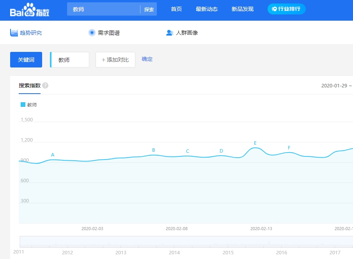
Task: Click the news marker E on the chart
Action: pyautogui.click(x=255, y=143)
